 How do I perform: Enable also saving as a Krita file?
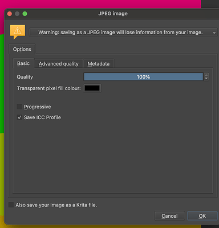[x=11, y=205]
